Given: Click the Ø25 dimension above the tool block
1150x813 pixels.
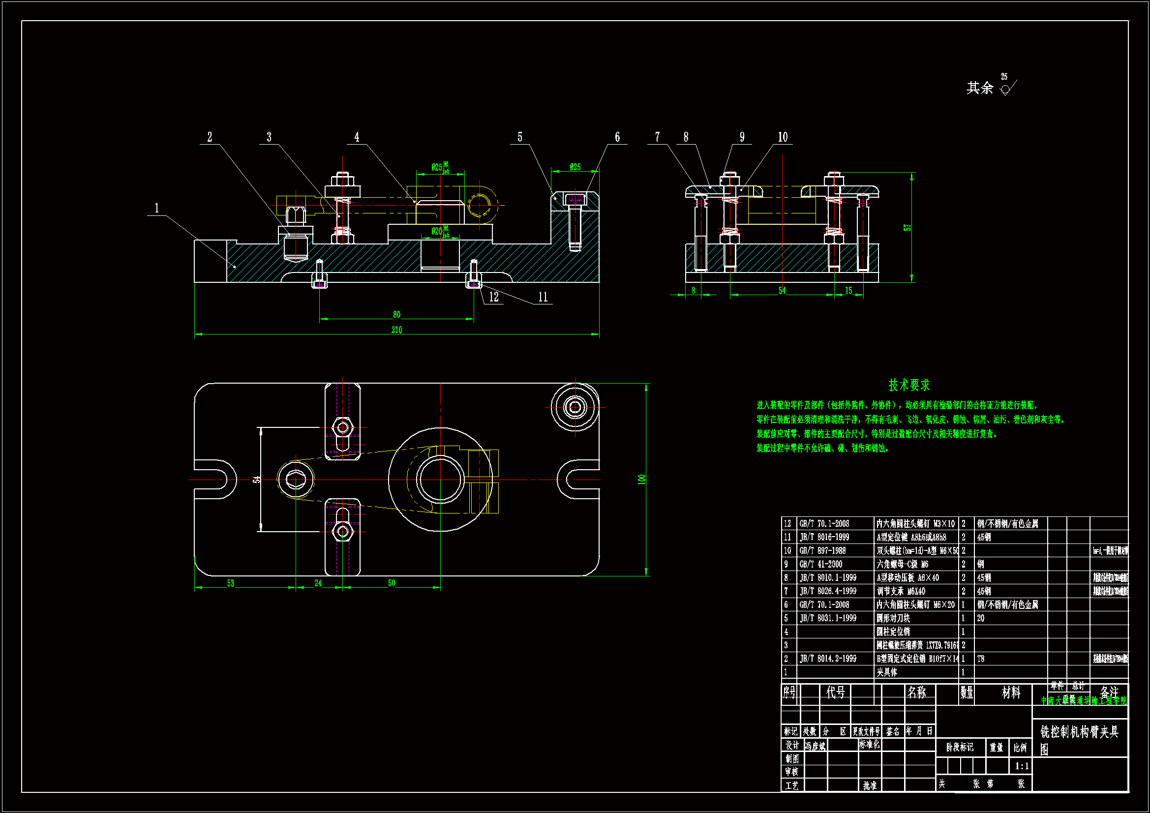Looking at the screenshot, I should point(575,167).
